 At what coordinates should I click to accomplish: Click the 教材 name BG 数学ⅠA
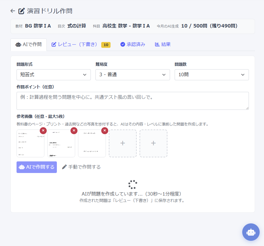38,26
